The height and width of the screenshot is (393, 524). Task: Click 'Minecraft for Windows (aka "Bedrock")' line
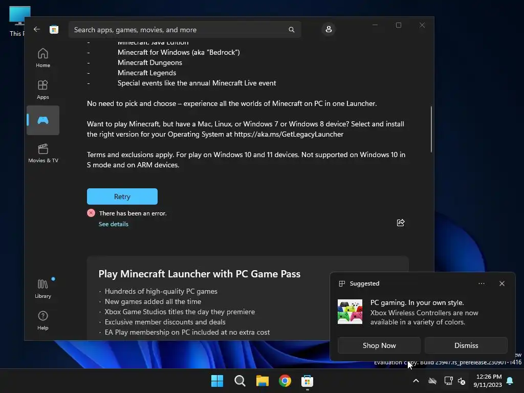(179, 53)
